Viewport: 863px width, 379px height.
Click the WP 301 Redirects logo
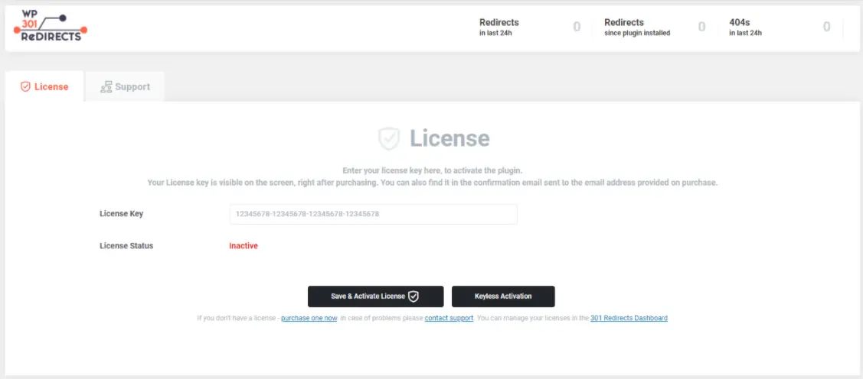51,27
